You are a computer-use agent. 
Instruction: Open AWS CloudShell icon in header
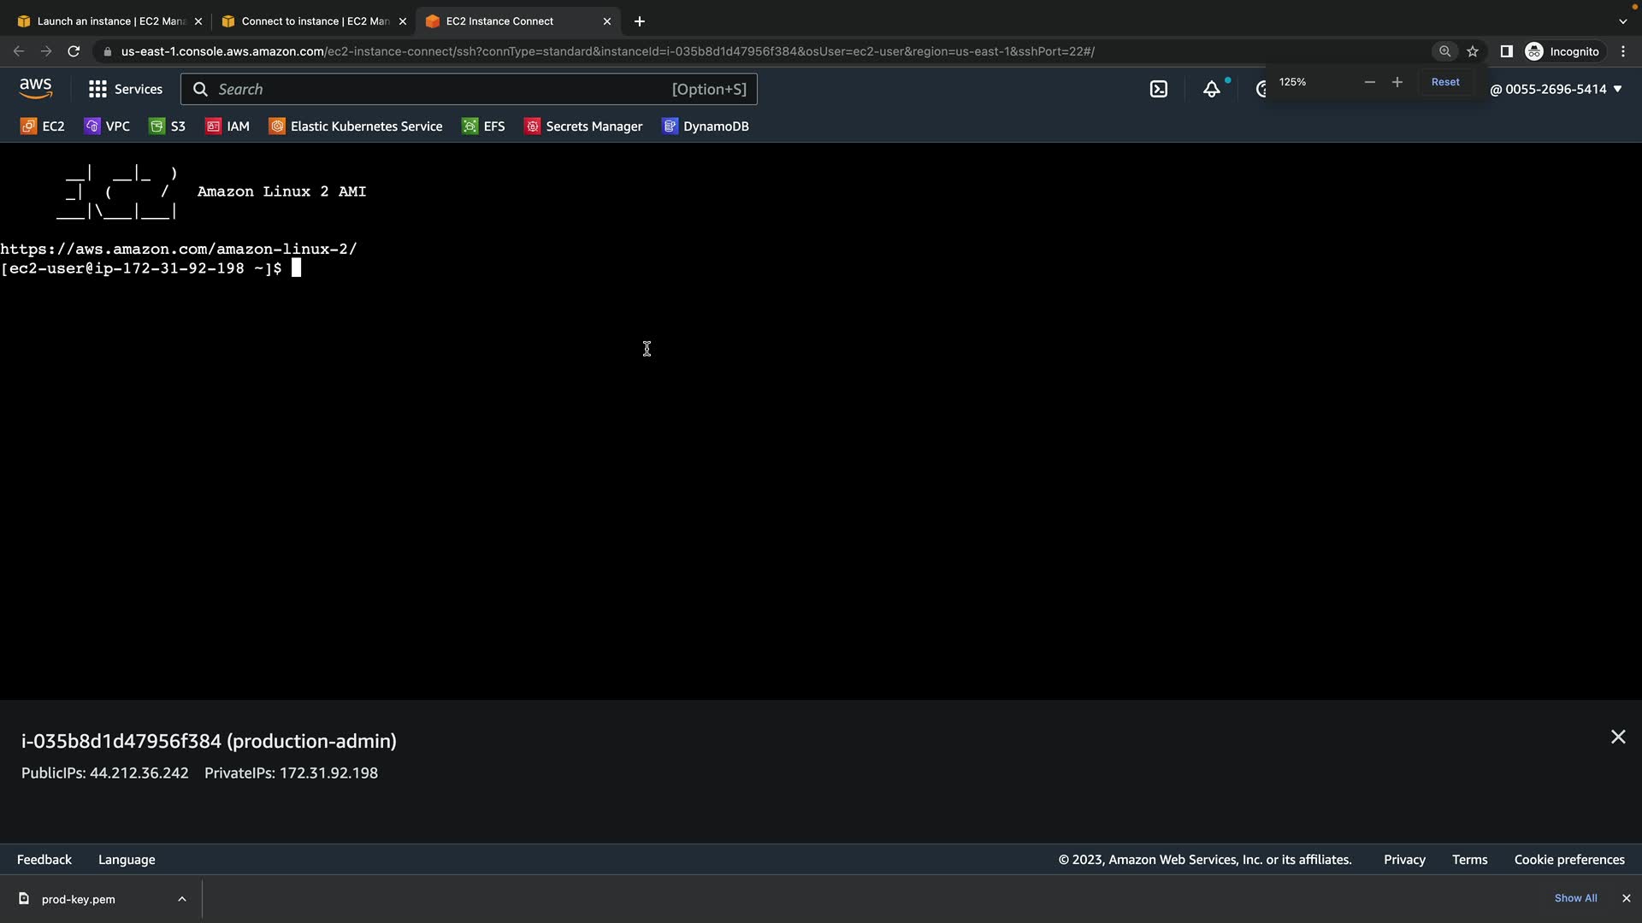click(1159, 89)
